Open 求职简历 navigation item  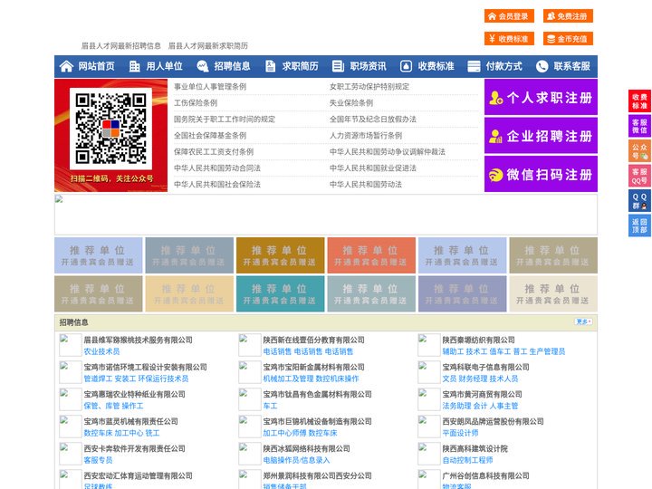[x=301, y=66]
